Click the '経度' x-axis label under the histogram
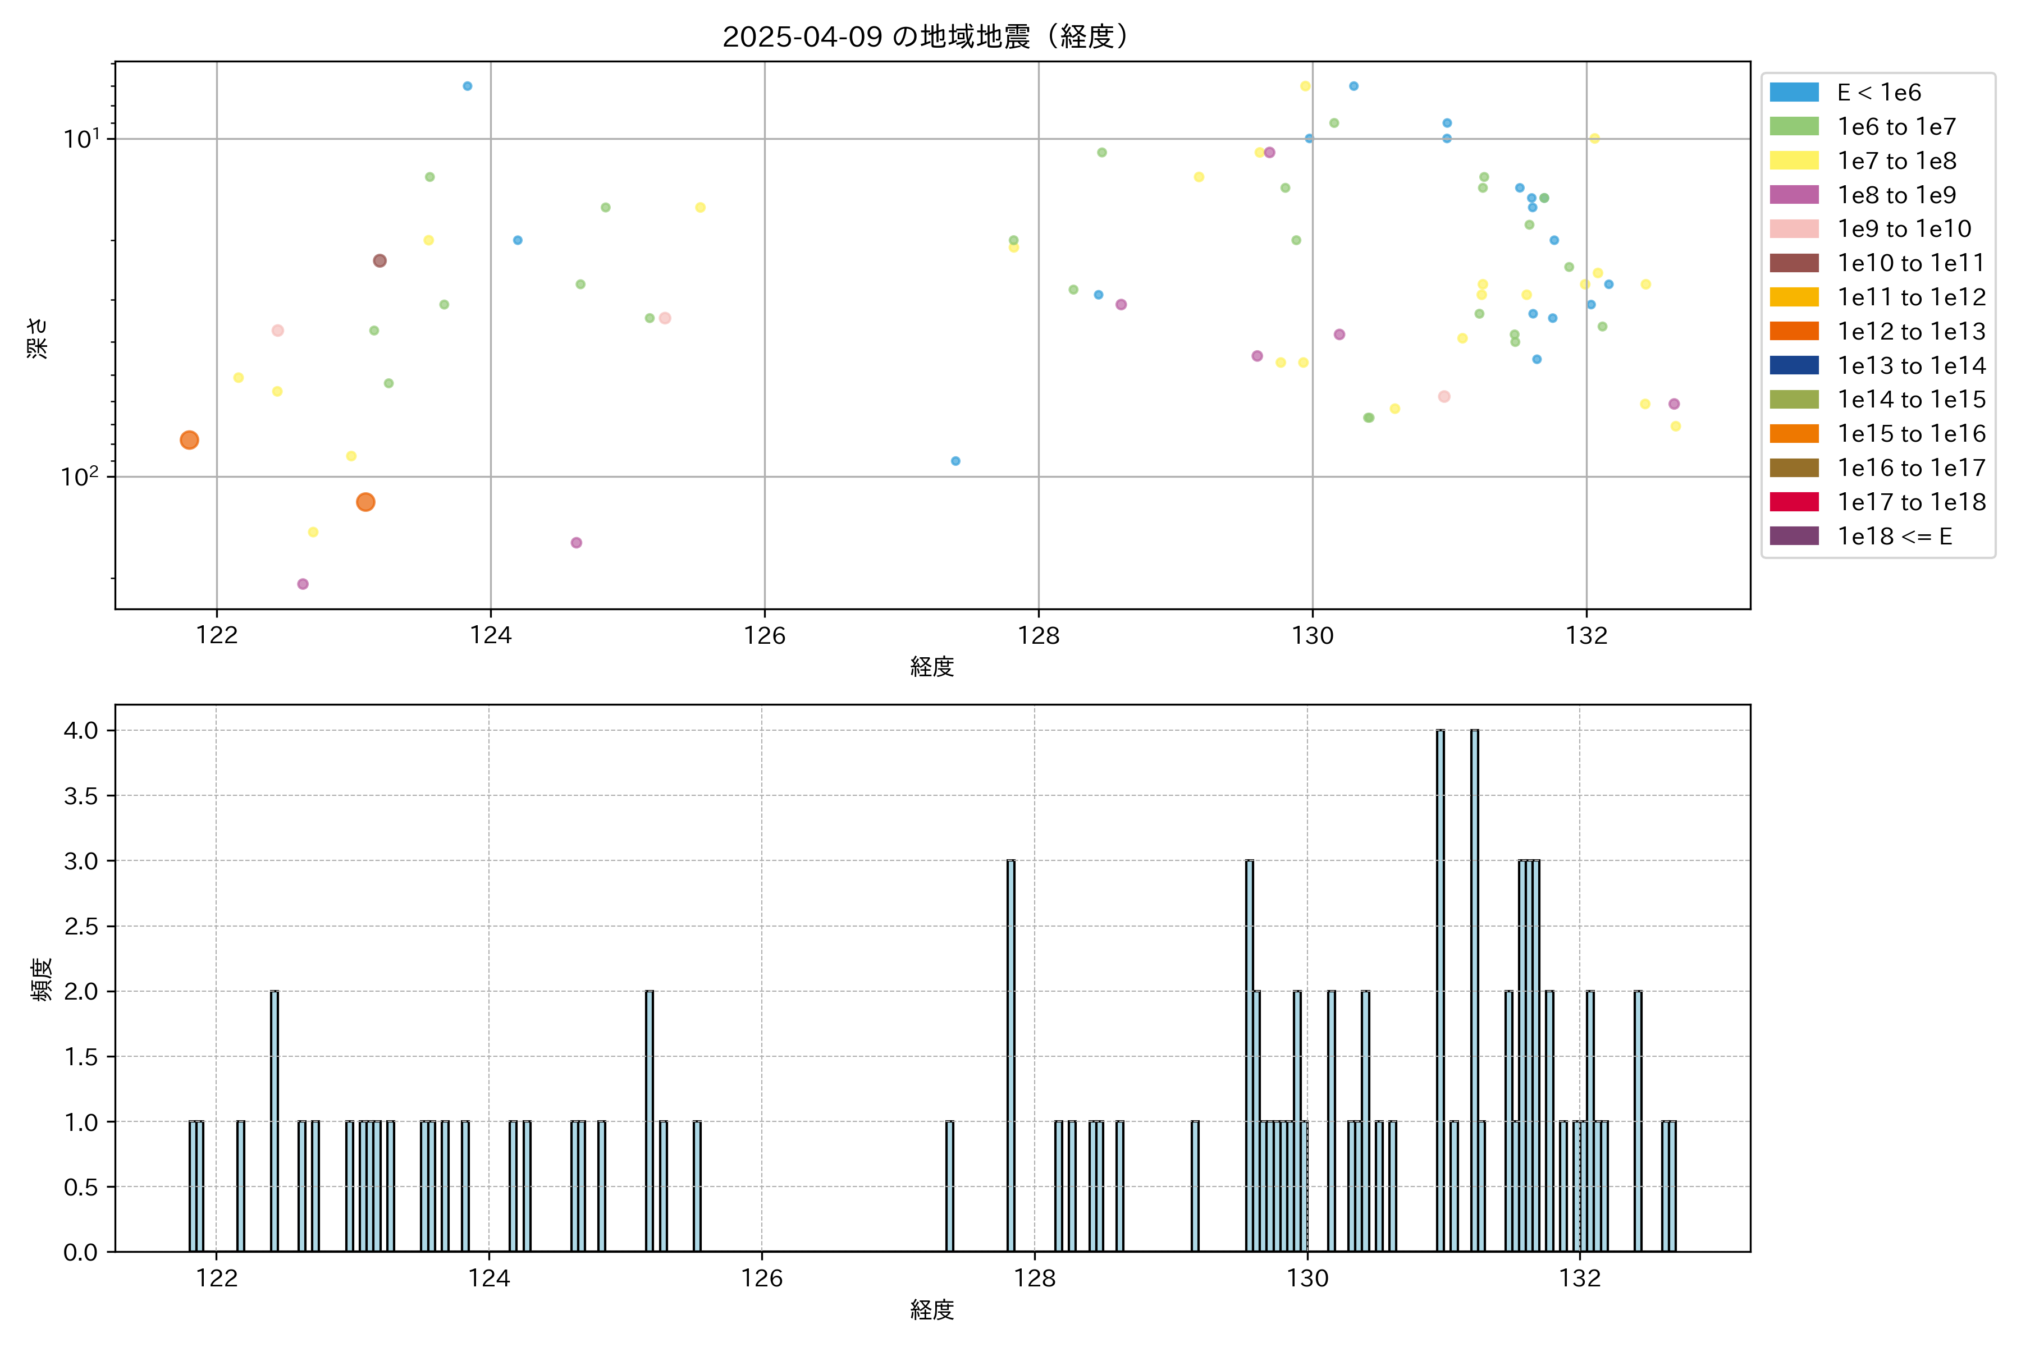Viewport: 2021px width, 1347px height. [931, 1310]
